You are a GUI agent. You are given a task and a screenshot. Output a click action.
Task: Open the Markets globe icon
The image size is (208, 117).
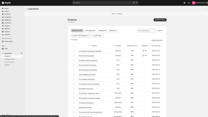pyautogui.click(x=3, y=29)
